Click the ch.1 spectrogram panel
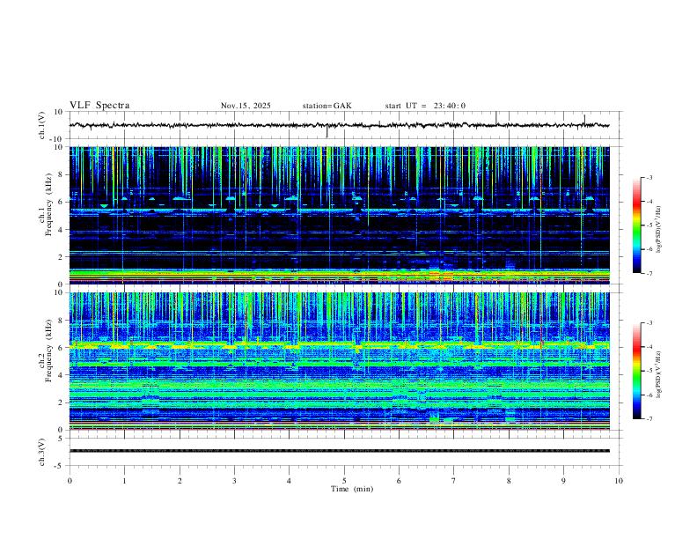697x539 pixels. pyautogui.click(x=339, y=215)
